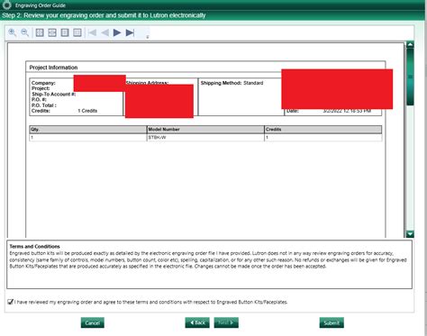Toggle the agree to terms checkbox
This screenshot has width=427, height=336.
(x=11, y=302)
